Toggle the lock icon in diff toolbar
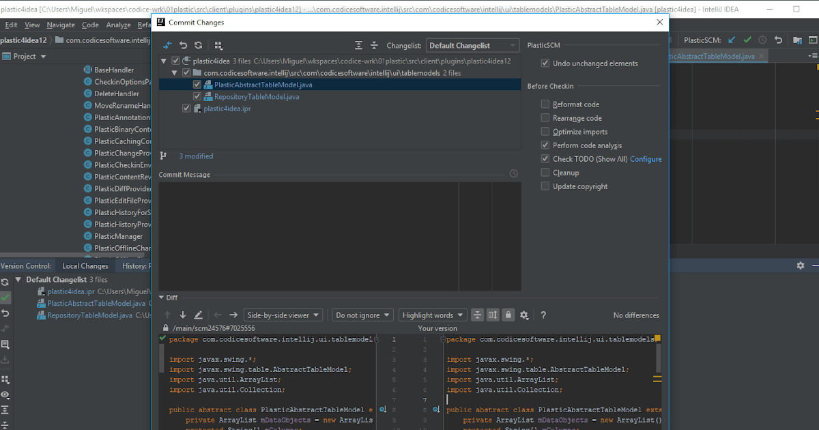819x430 pixels. [x=508, y=315]
